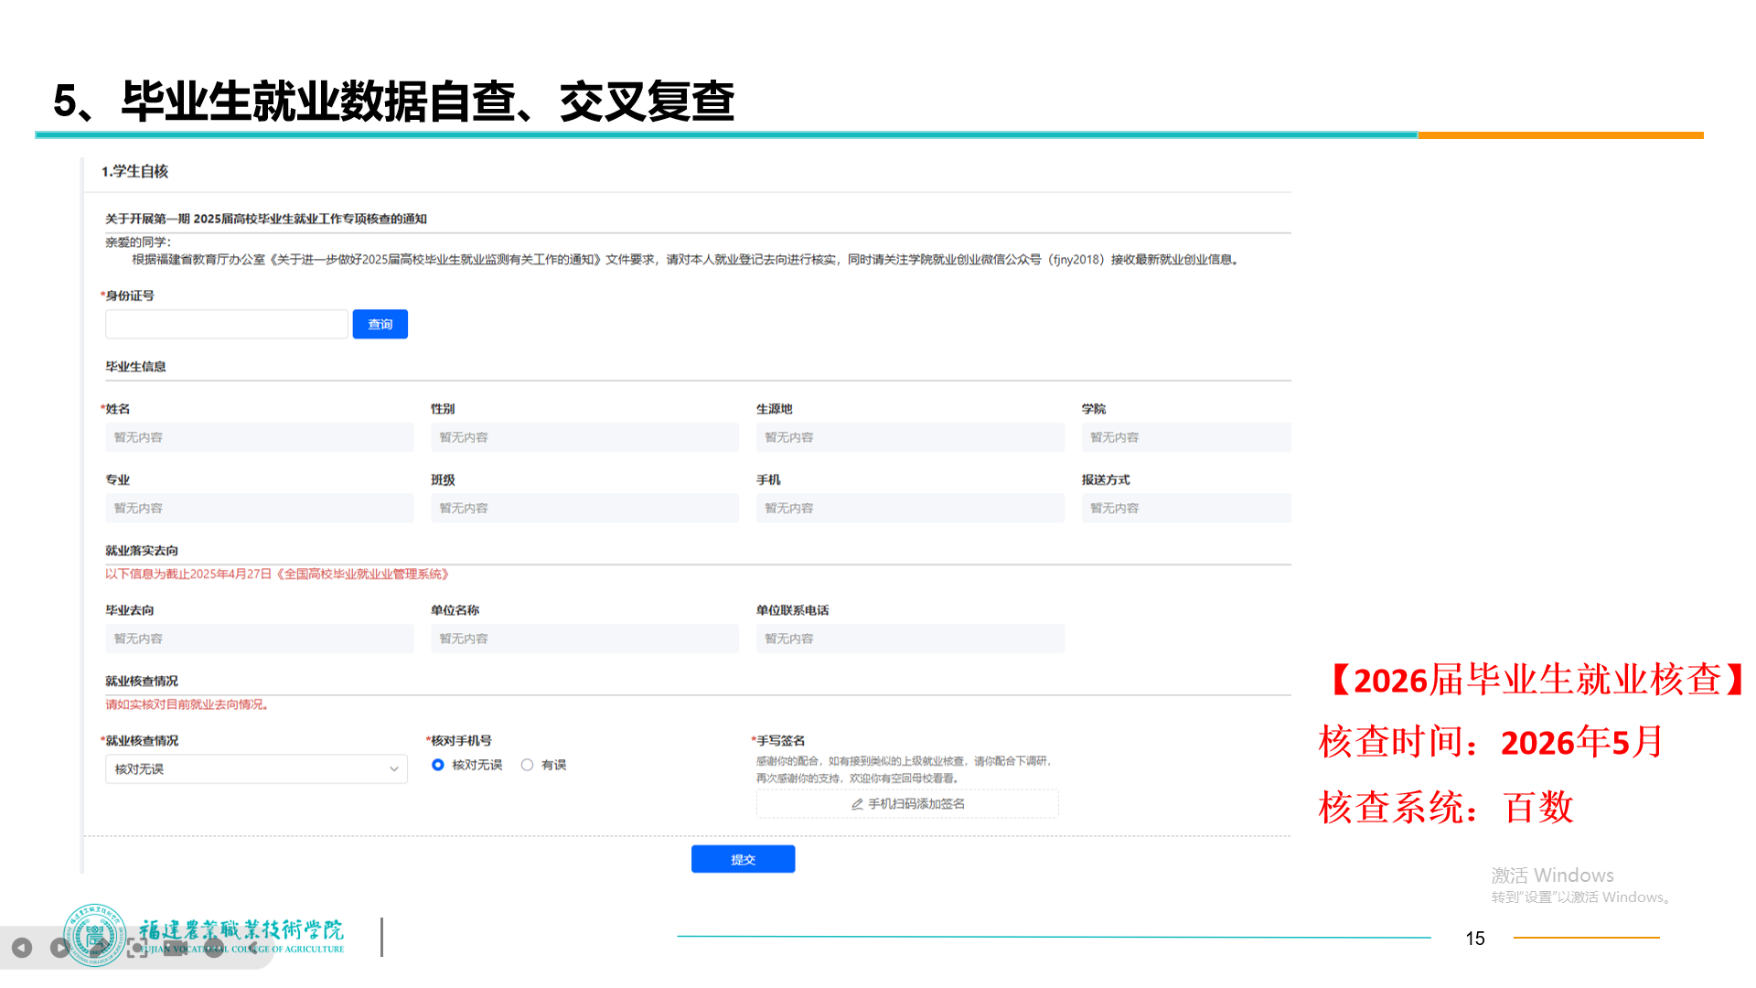Click the capture frame icon in slideshow bar
1756x988 pixels.
137,948
